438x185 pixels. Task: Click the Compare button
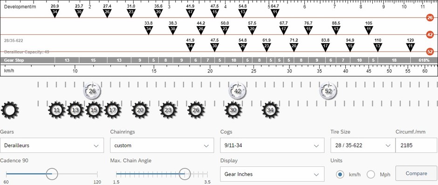(x=416, y=173)
